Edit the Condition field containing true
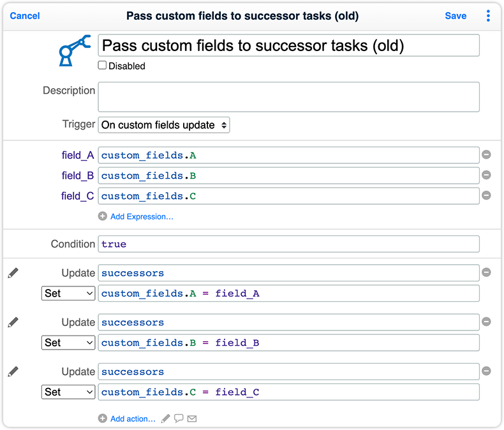Image resolution: width=504 pixels, height=430 pixels. click(x=288, y=244)
